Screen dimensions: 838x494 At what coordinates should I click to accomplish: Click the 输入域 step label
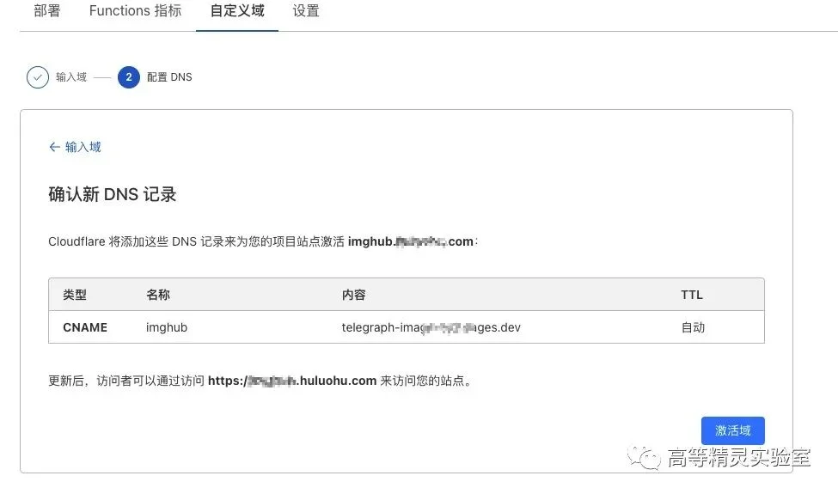pos(71,77)
